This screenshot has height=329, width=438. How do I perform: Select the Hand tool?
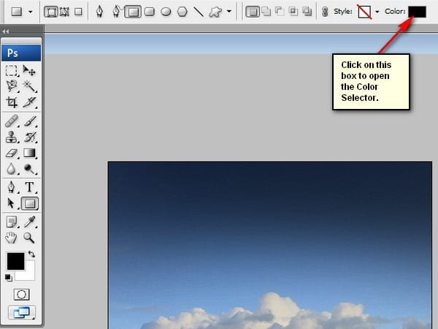12,238
